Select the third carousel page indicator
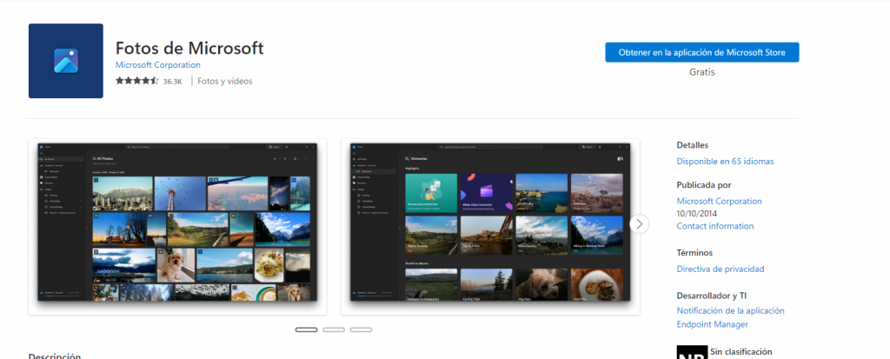The image size is (890, 359). pos(361,329)
